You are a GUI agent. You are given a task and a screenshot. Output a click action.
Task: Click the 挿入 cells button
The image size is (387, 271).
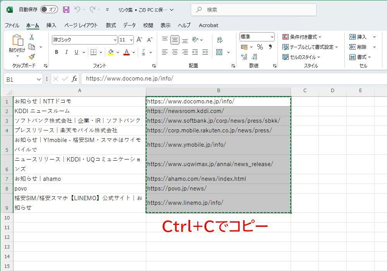click(358, 37)
